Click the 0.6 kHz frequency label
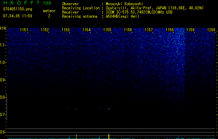218x139 pixels. [x=3, y=132]
